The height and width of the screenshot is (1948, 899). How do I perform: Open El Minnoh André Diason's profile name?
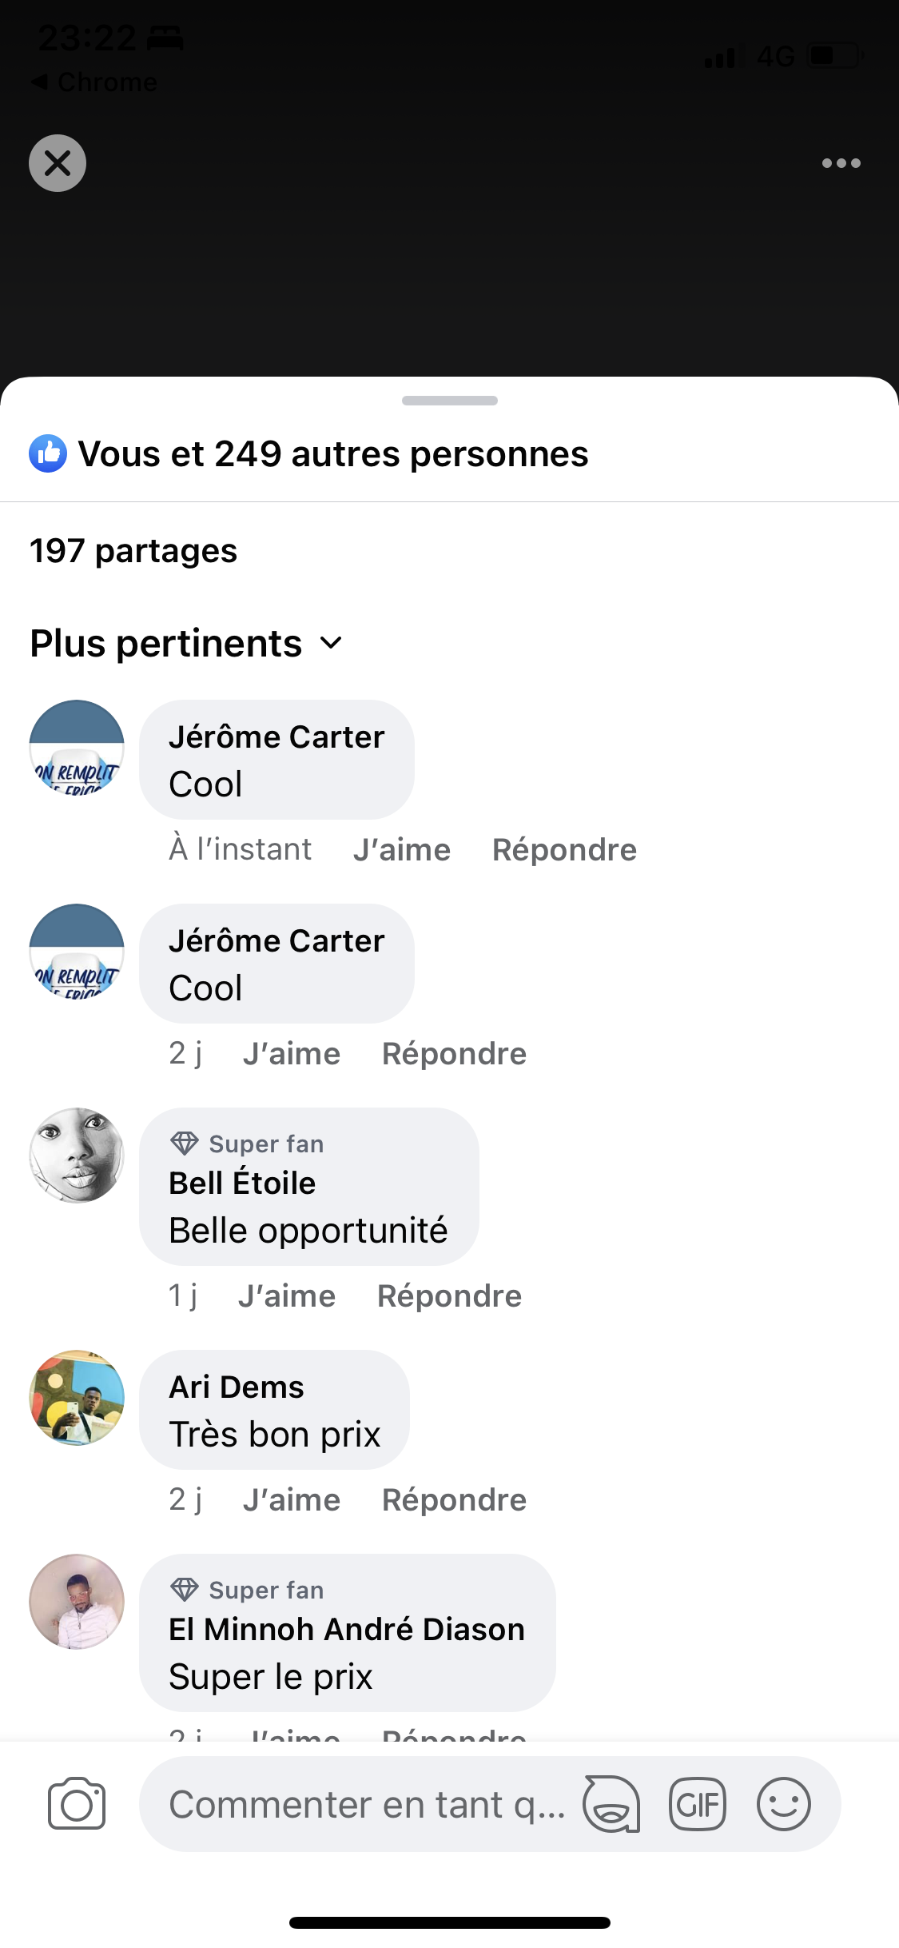pyautogui.click(x=347, y=1630)
